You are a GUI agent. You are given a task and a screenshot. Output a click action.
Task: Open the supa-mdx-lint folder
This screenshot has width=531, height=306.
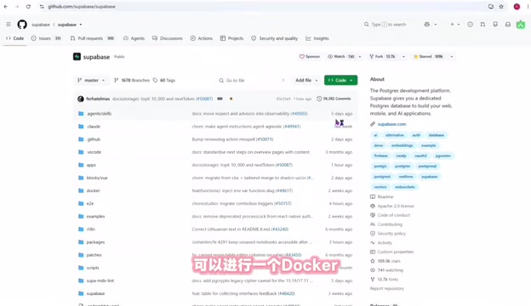(x=100, y=280)
